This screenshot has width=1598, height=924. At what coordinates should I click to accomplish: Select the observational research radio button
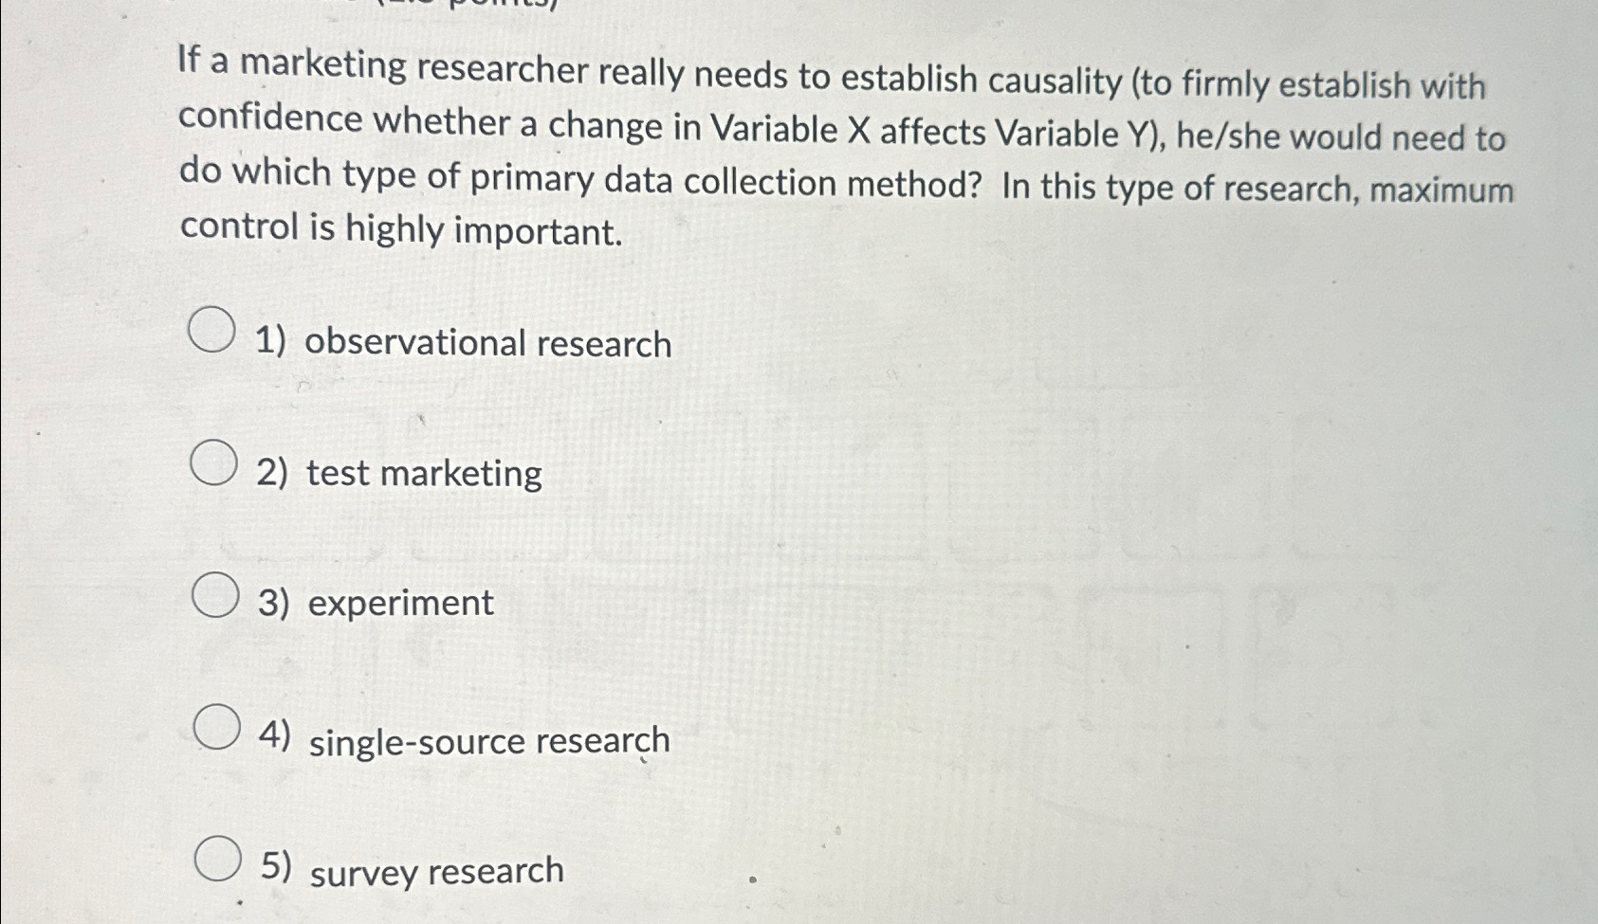pyautogui.click(x=211, y=331)
